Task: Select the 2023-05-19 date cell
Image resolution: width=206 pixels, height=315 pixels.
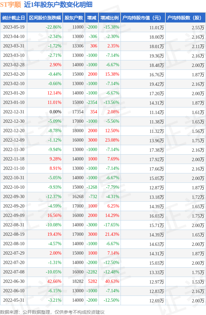Action: pos(14,27)
